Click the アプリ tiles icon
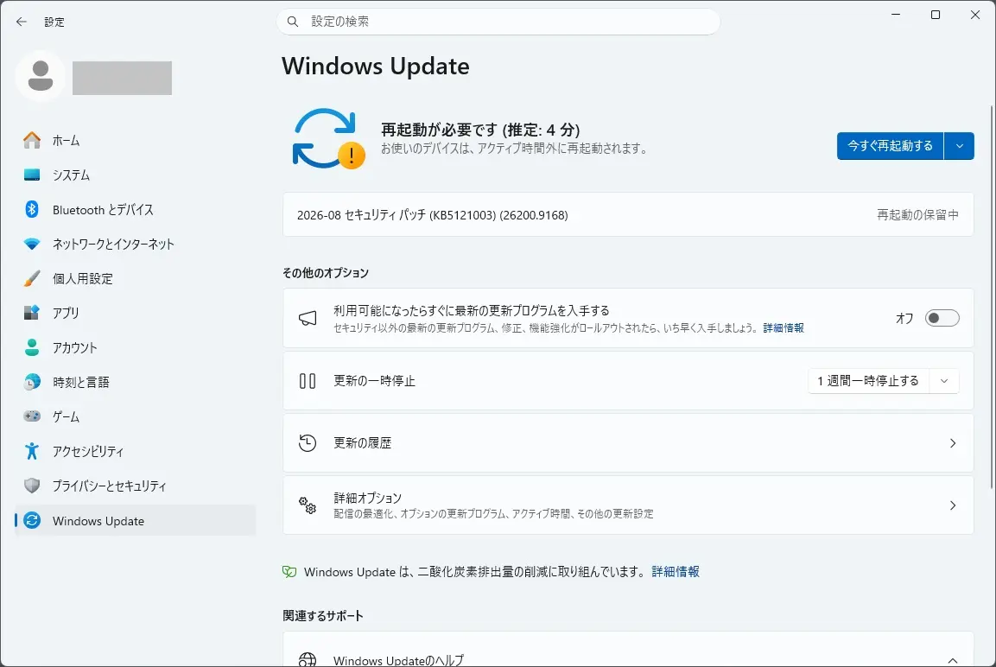Viewport: 996px width, 667px height. pos(32,313)
